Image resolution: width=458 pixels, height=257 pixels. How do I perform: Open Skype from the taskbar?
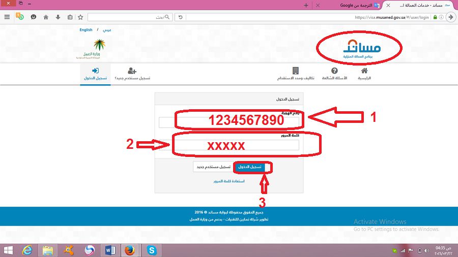pyautogui.click(x=151, y=250)
